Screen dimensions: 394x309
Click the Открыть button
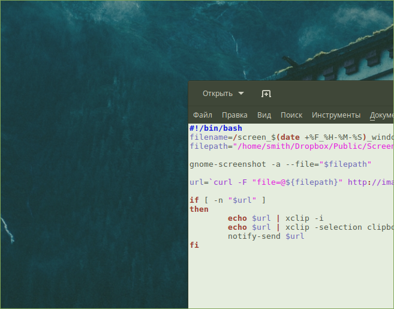point(218,94)
